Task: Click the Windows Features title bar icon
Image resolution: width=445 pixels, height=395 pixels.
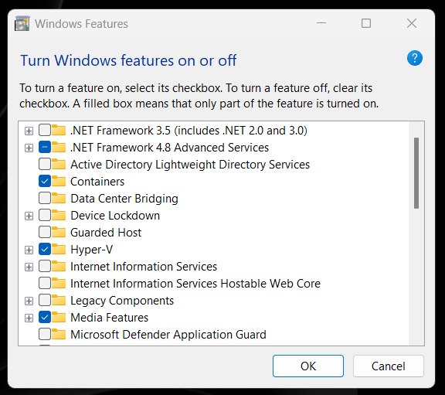Action: tap(22, 23)
